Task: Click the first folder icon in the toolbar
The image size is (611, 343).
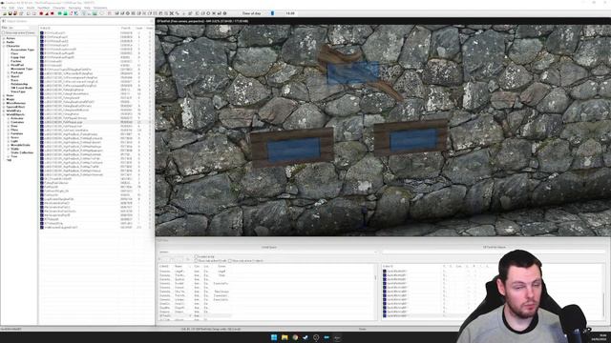Action: click(5, 13)
